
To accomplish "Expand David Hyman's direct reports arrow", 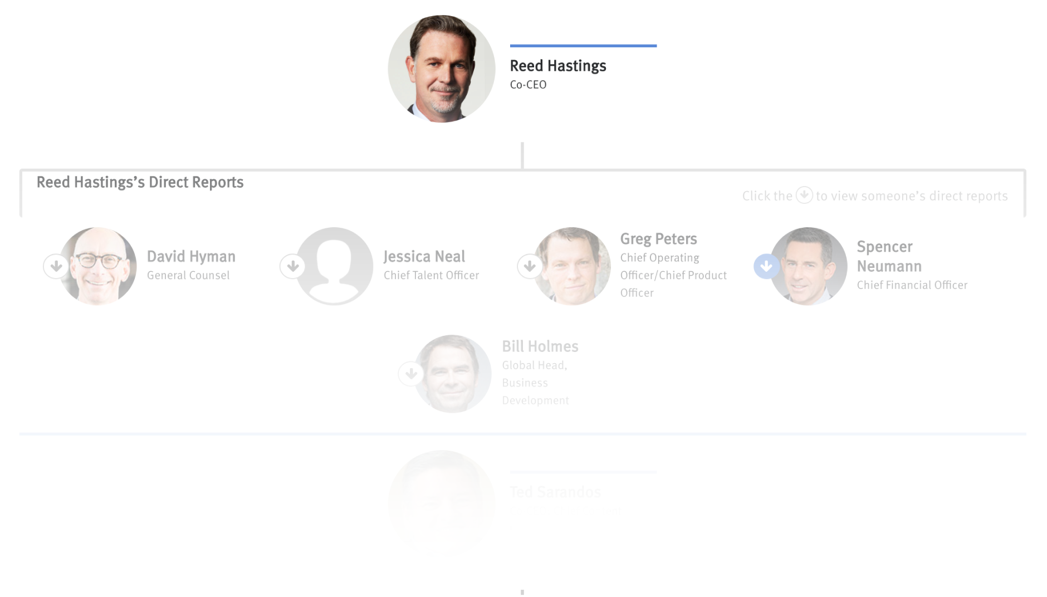I will tap(56, 266).
